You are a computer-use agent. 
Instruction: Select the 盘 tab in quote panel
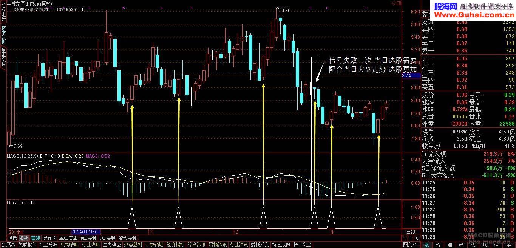pyautogui.click(x=462, y=245)
